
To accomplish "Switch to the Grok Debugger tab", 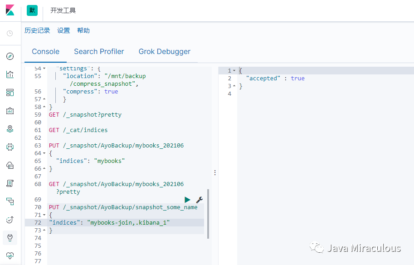I will pos(164,52).
